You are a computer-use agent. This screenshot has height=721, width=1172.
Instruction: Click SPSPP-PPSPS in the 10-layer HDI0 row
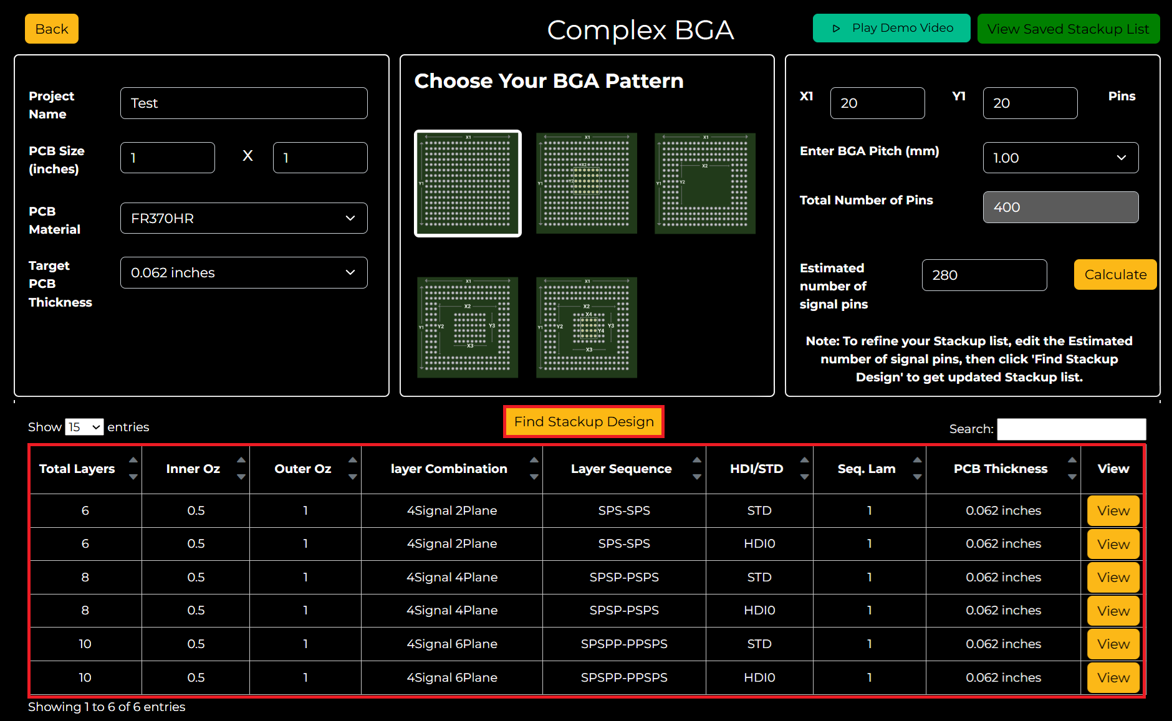[624, 677]
